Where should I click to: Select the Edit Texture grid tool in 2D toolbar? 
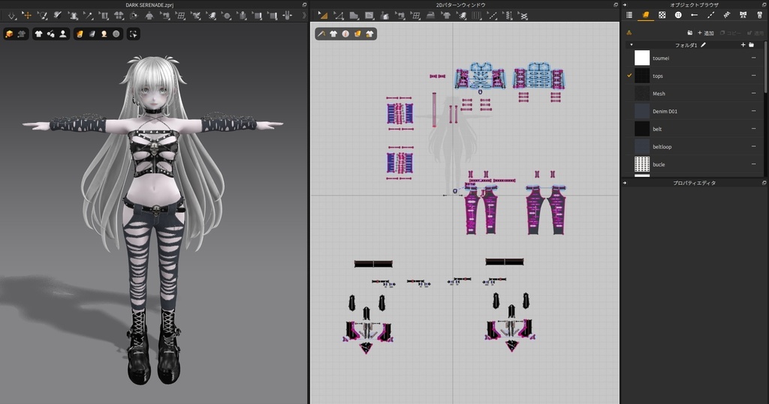click(415, 16)
